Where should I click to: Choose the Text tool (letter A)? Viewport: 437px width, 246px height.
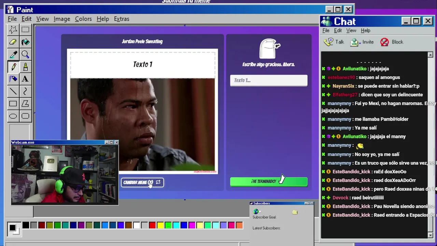tap(25, 79)
